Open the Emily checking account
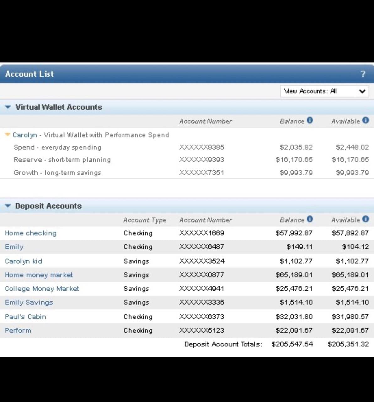The image size is (374, 402). click(14, 247)
